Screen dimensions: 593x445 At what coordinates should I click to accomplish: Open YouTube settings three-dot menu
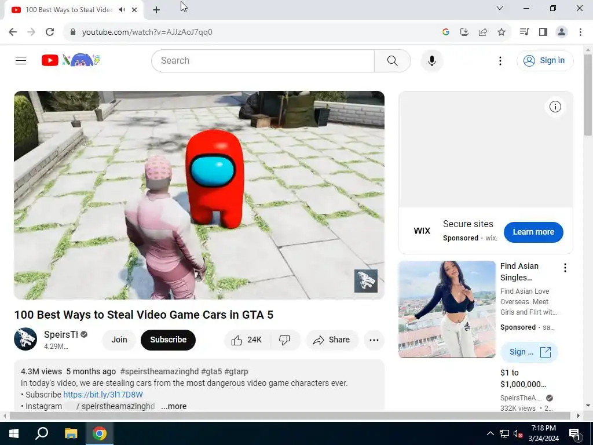(x=500, y=60)
